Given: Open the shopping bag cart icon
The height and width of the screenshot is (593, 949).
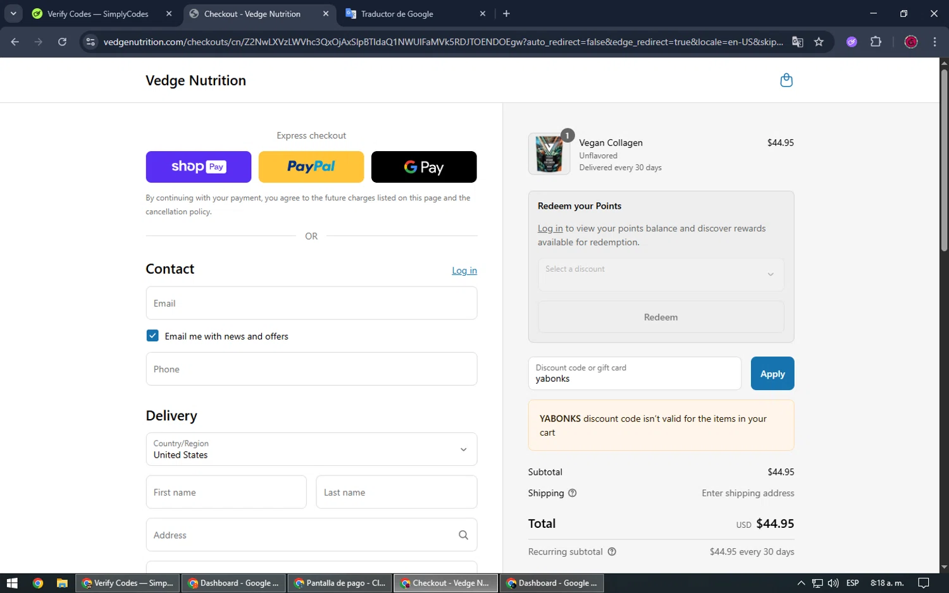Looking at the screenshot, I should [x=786, y=80].
